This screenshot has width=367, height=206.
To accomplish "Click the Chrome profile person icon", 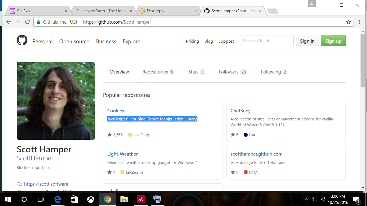I will [312, 4].
